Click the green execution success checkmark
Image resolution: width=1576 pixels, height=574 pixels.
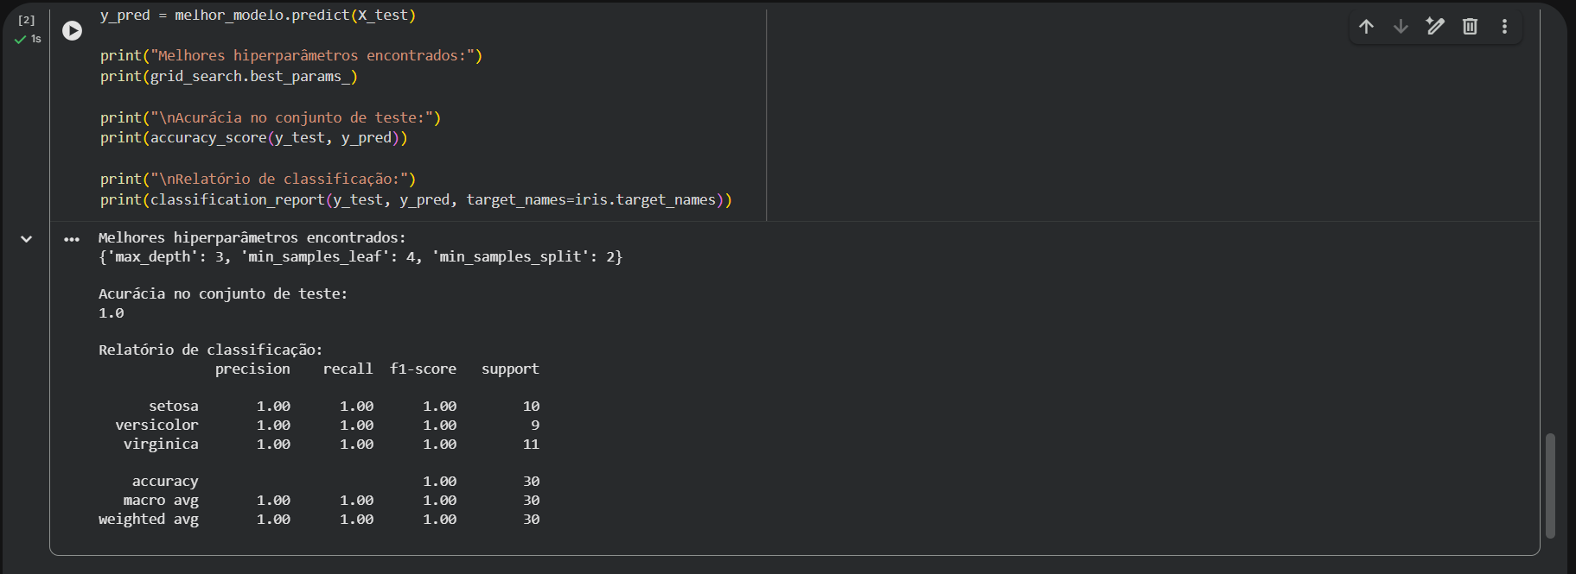21,40
